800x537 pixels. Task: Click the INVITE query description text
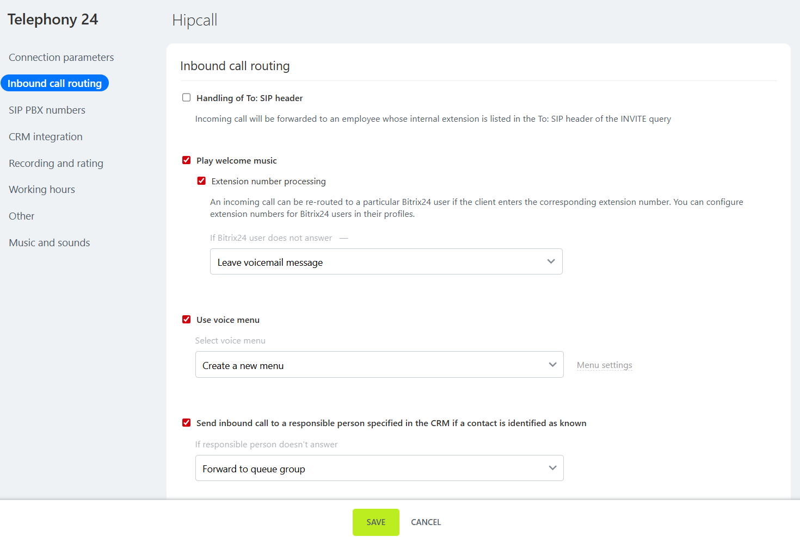point(433,118)
